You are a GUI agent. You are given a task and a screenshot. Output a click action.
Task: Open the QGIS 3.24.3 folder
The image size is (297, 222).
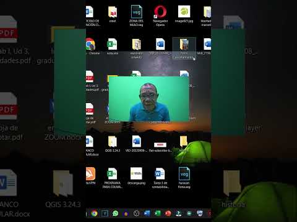coord(113,144)
